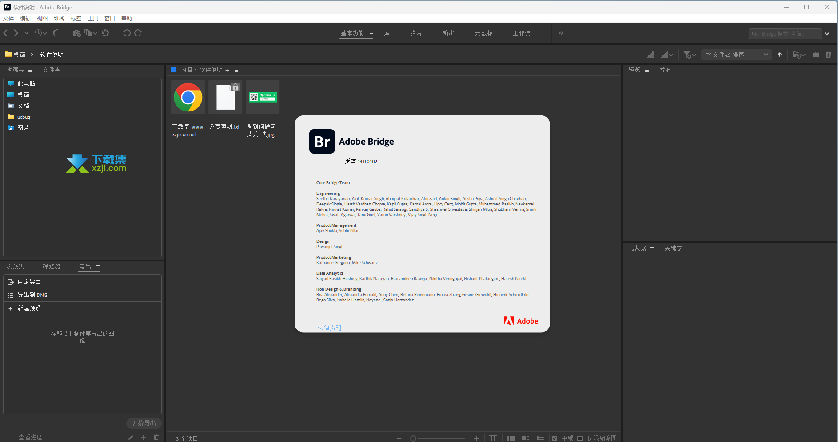The image size is (838, 442).
Task: Switch to 胶片 workspace
Action: 416,33
